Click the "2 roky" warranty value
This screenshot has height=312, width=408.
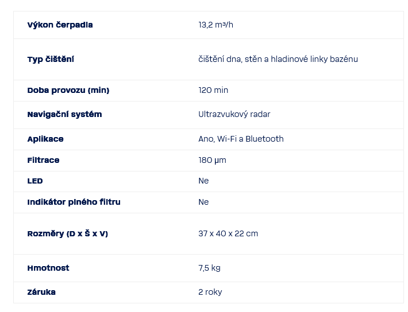(210, 292)
